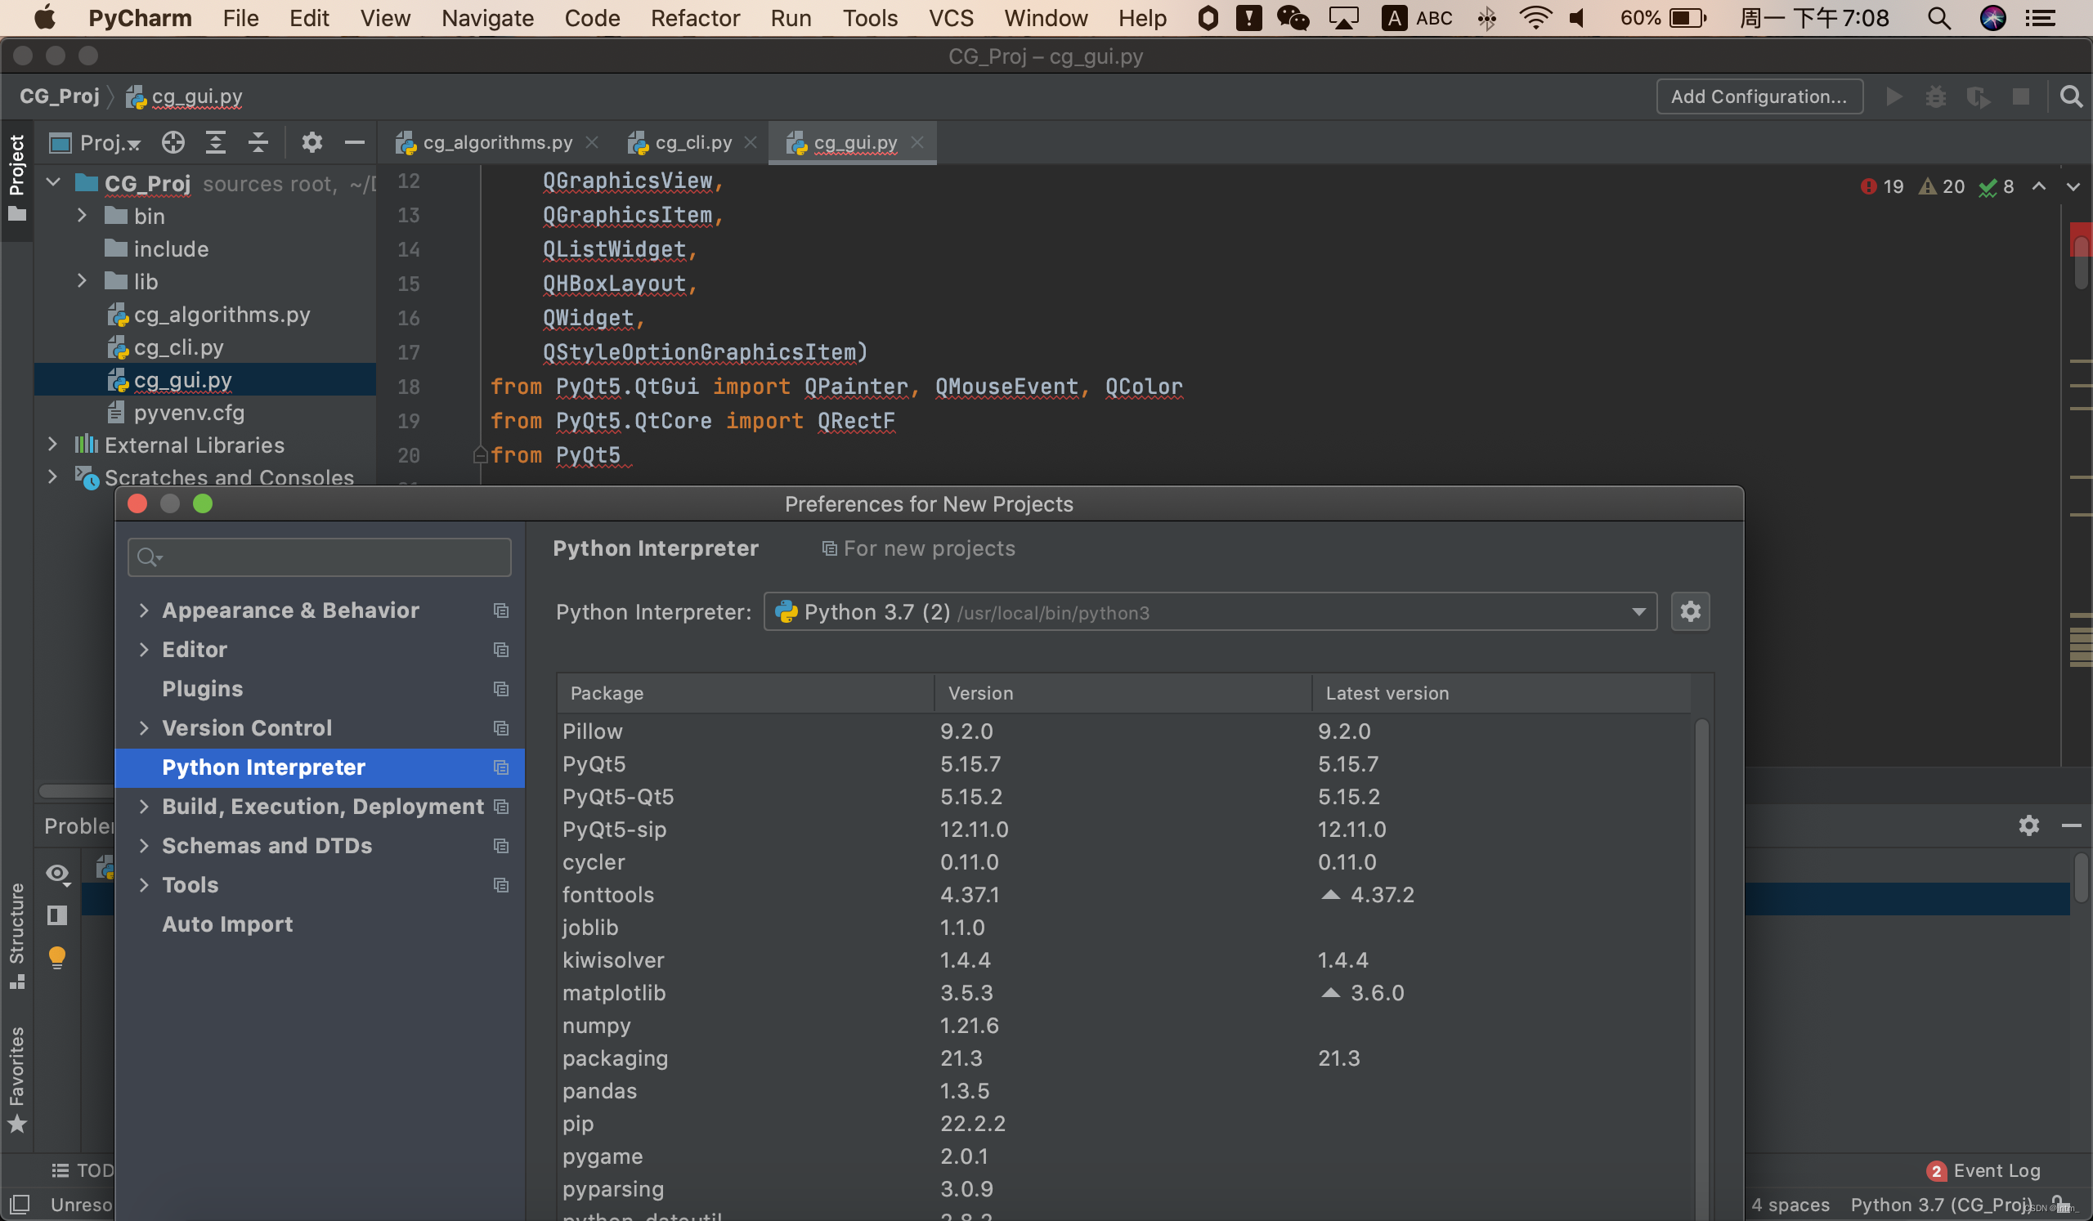Open the Navigate menu
This screenshot has height=1221, width=2093.
click(x=487, y=18)
